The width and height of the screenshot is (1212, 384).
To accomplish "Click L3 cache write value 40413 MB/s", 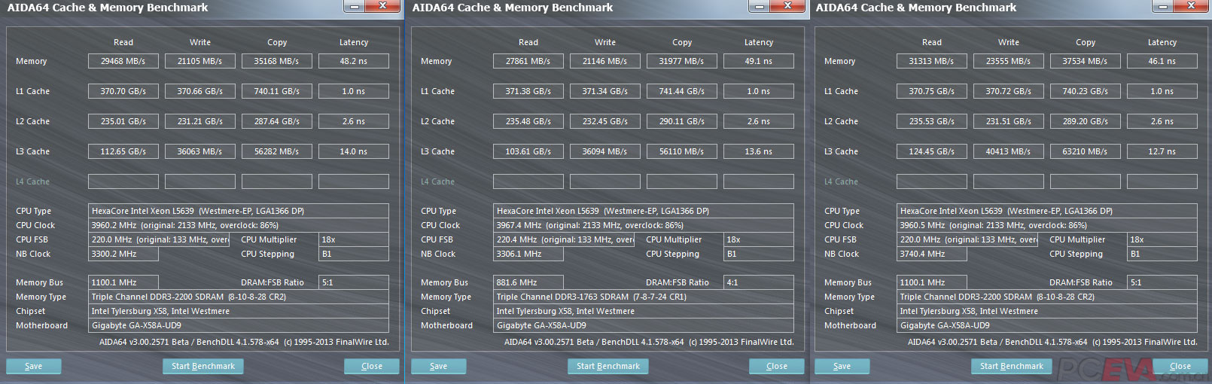I will 1009,151.
